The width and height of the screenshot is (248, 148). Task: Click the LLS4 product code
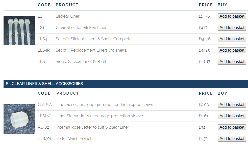pos(42,39)
